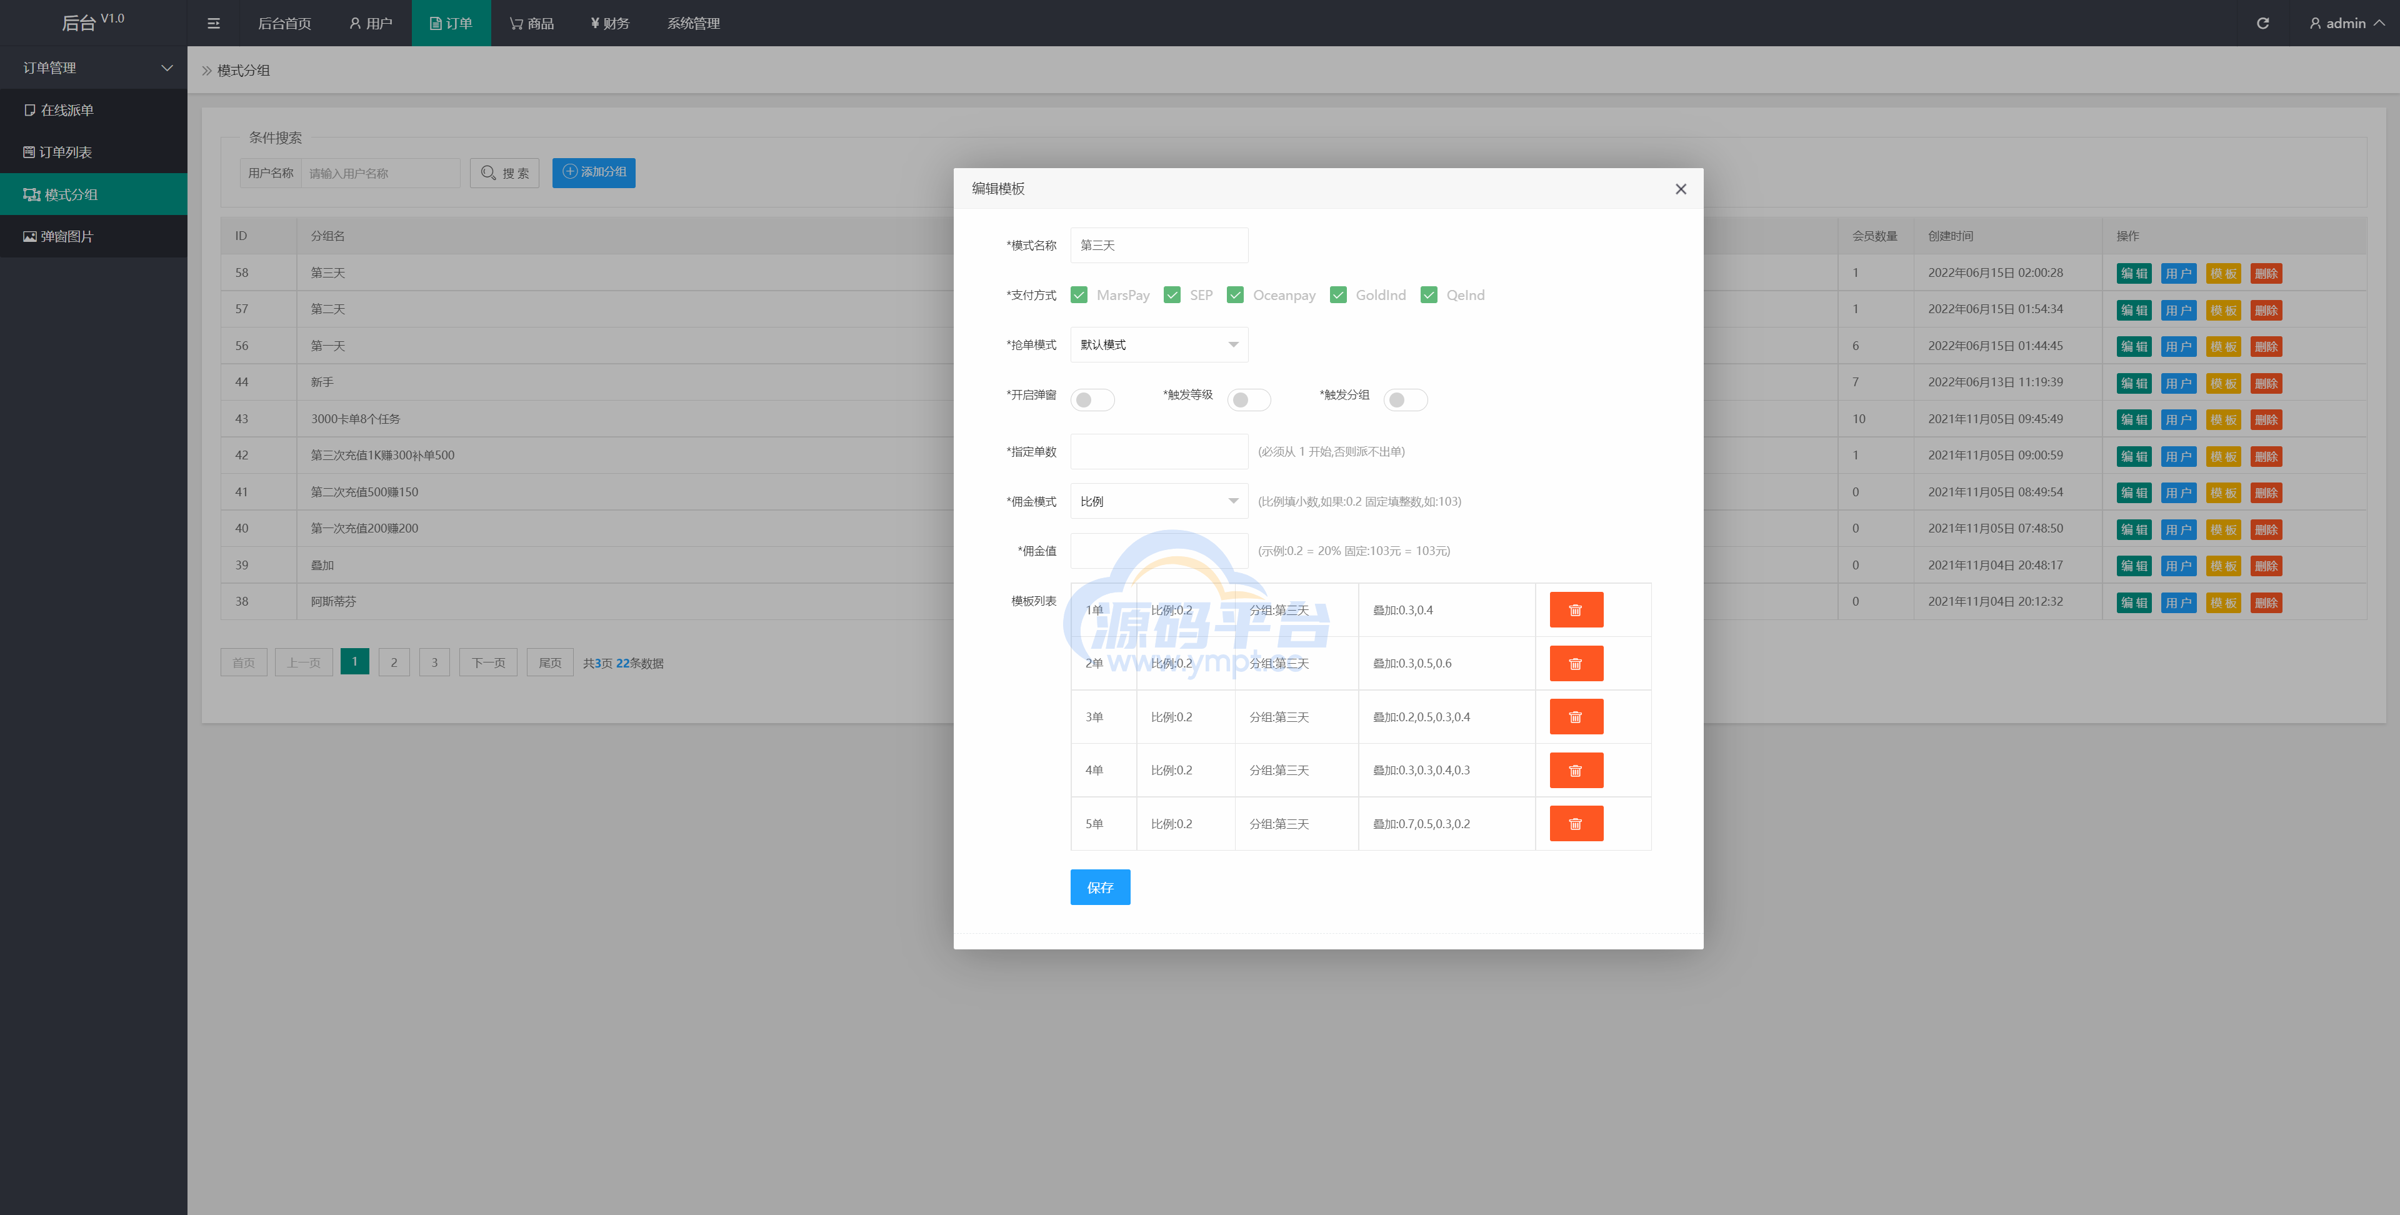2400x1215 pixels.
Task: Click the 添加分组 button
Action: click(x=594, y=172)
